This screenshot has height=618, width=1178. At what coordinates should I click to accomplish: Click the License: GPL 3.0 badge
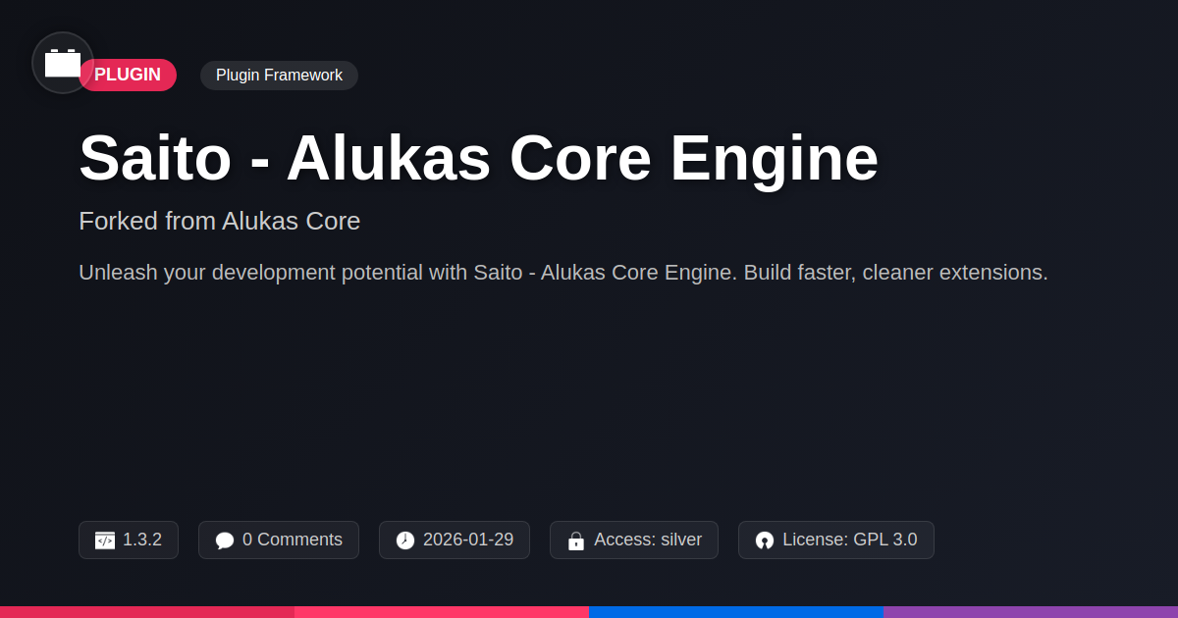click(x=836, y=541)
